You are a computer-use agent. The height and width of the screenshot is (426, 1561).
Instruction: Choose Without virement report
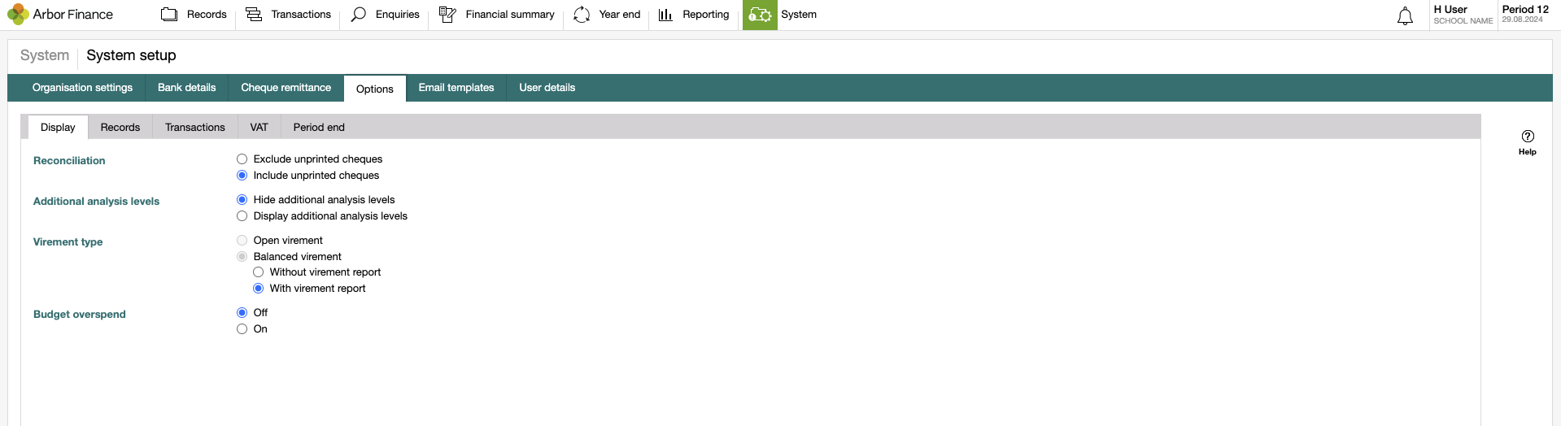258,272
